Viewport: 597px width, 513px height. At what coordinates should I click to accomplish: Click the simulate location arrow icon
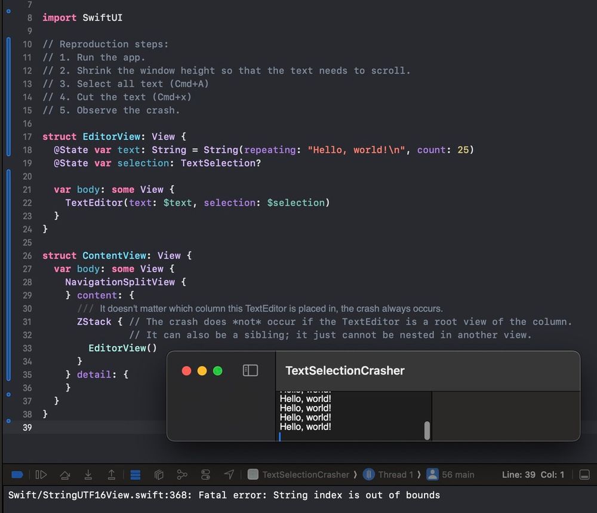pos(229,475)
